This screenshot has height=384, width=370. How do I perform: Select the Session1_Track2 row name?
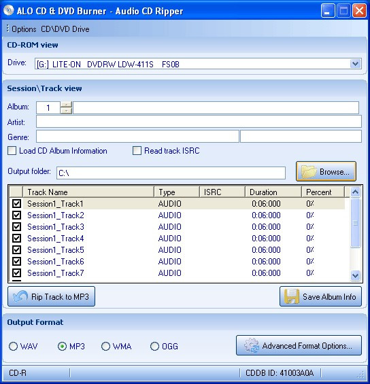pyautogui.click(x=56, y=215)
